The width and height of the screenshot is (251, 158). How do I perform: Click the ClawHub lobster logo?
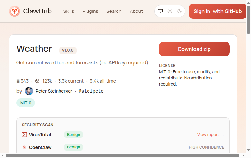coord(14,12)
